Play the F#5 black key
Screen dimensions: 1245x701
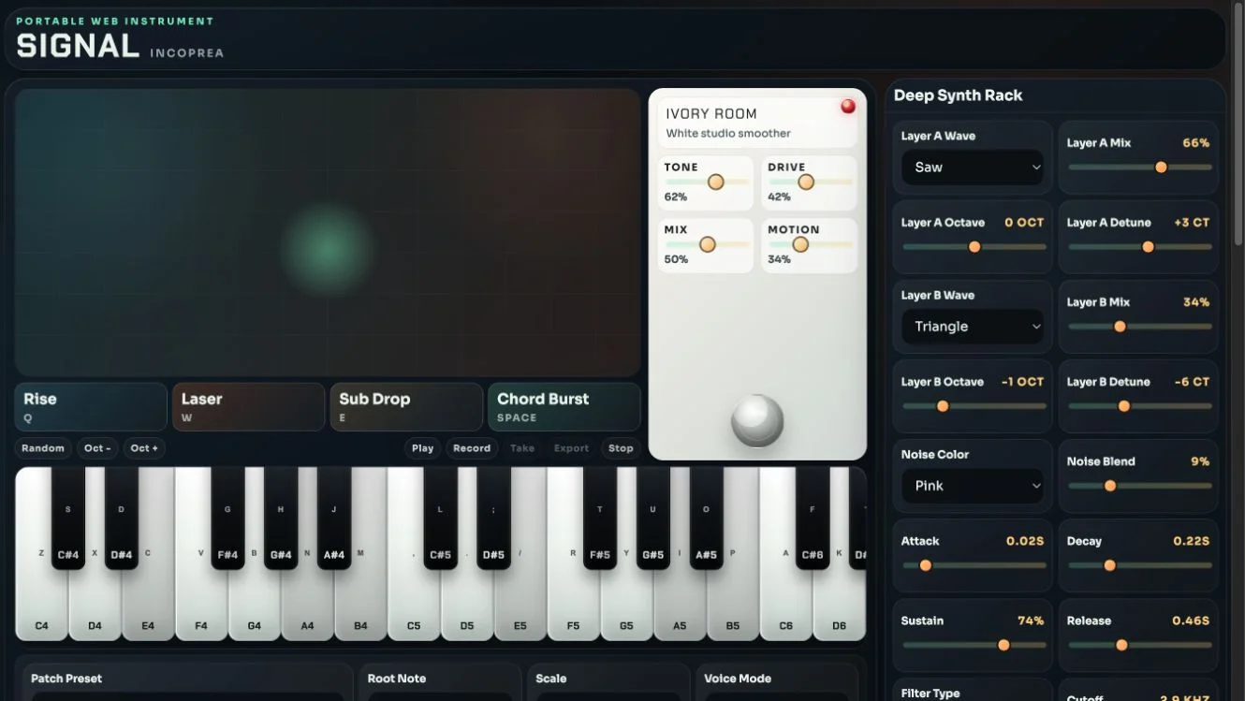600,518
